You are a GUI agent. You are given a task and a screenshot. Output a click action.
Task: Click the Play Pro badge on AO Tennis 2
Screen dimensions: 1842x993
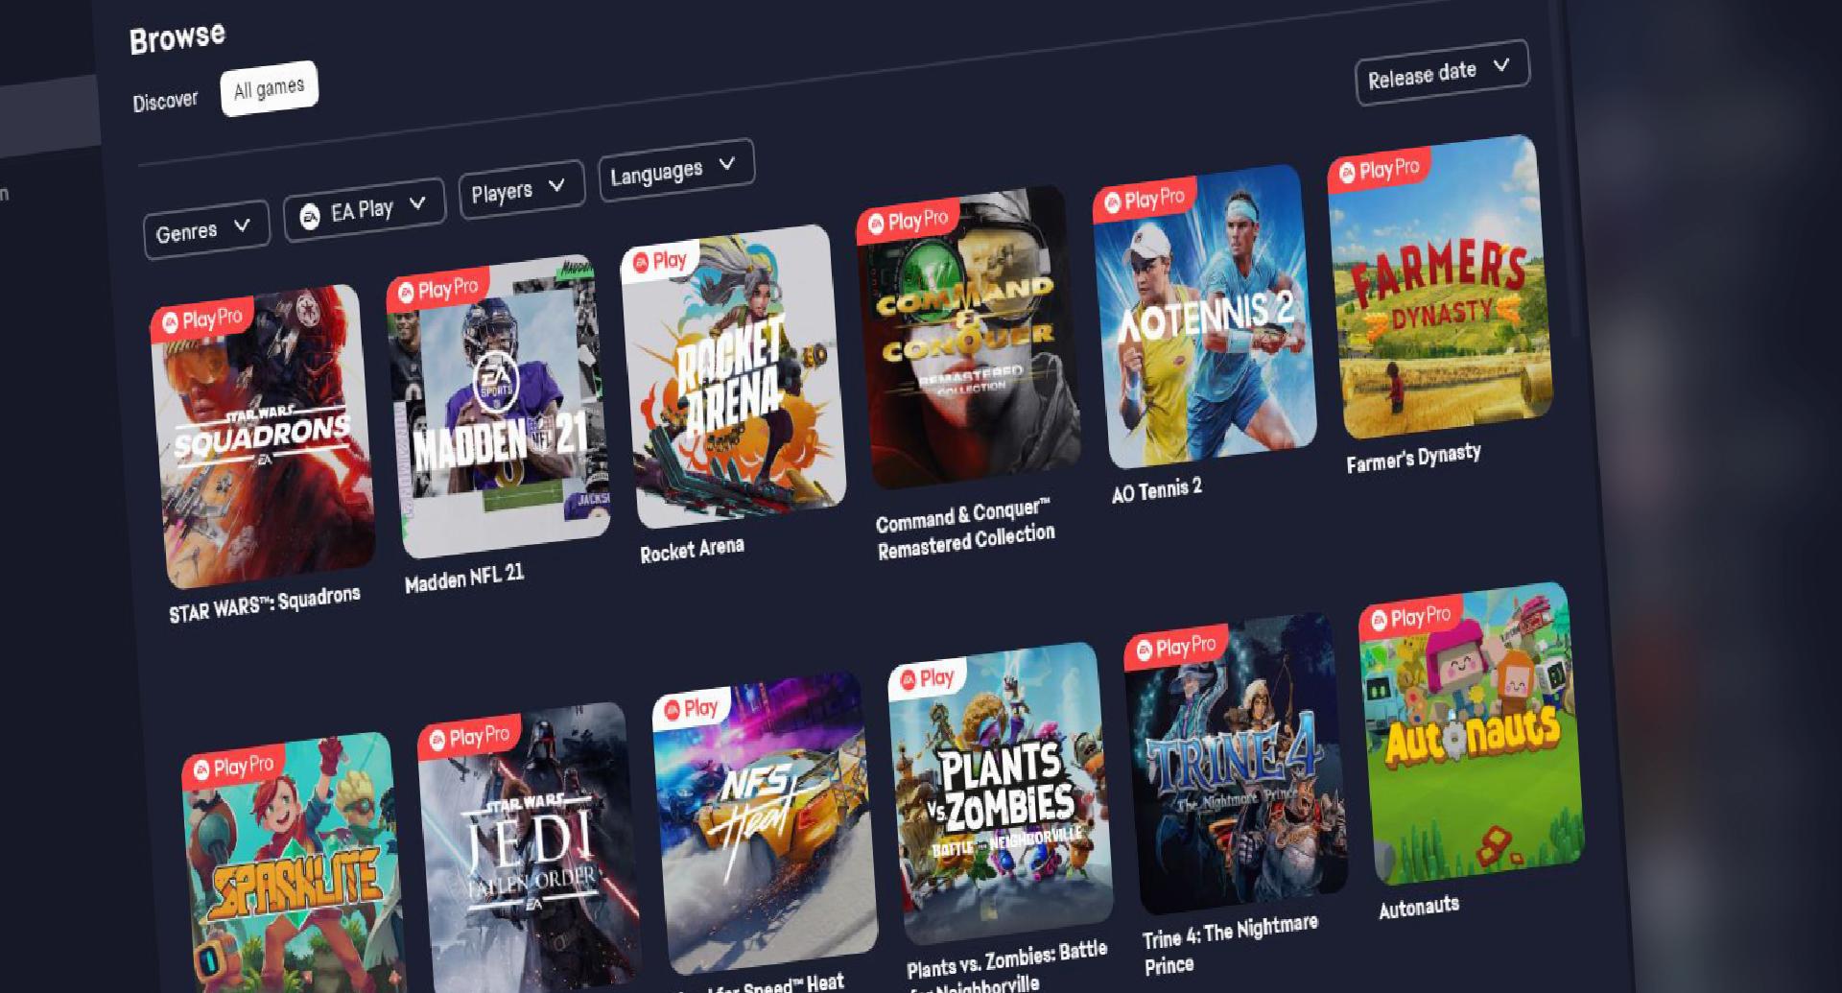[1145, 200]
